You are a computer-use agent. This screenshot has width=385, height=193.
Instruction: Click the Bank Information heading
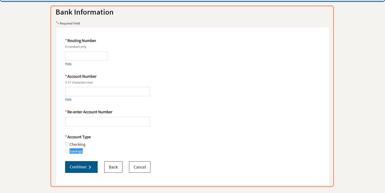(84, 12)
